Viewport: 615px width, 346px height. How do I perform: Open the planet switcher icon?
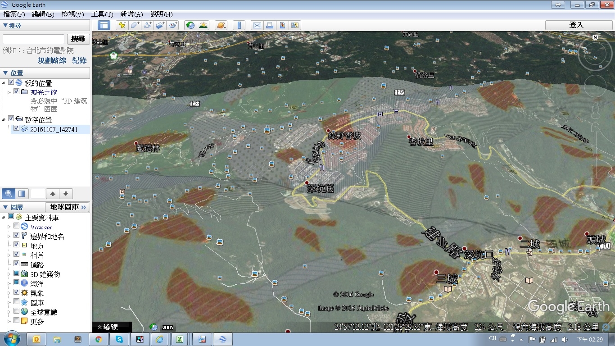click(221, 25)
